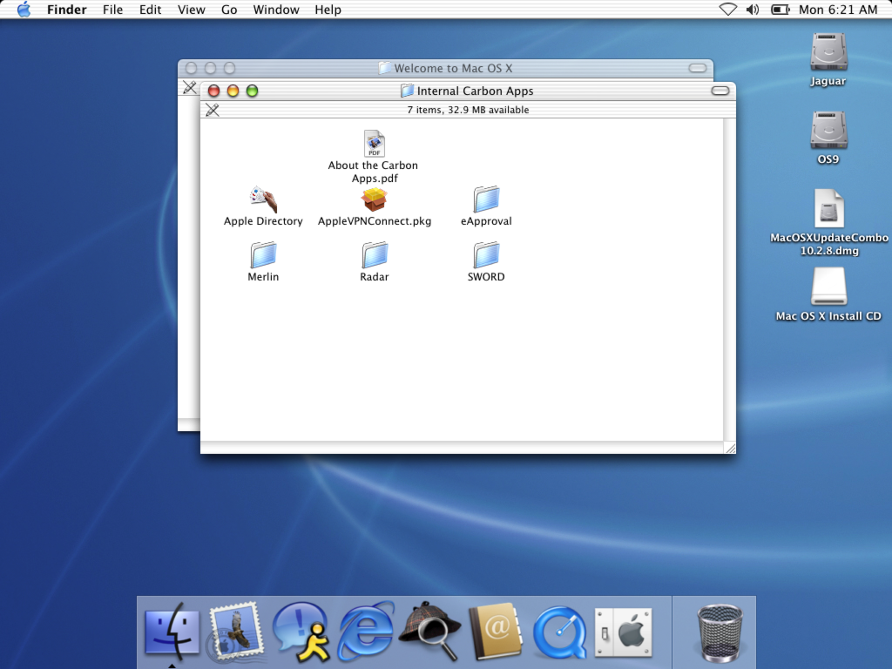892x669 pixels.
Task: Select the Radar folder icon
Action: click(x=375, y=255)
